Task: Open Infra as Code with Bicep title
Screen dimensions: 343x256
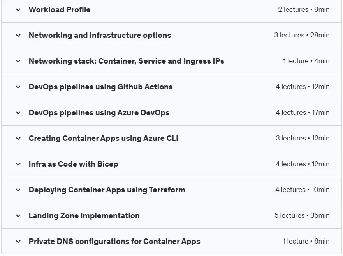Action: click(x=74, y=164)
